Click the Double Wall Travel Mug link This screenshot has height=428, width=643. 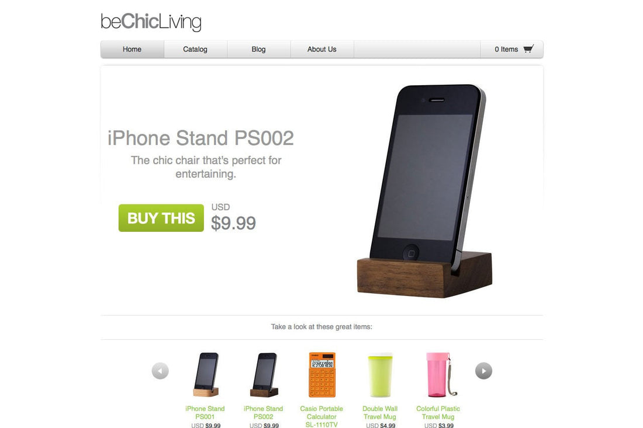[x=380, y=412]
